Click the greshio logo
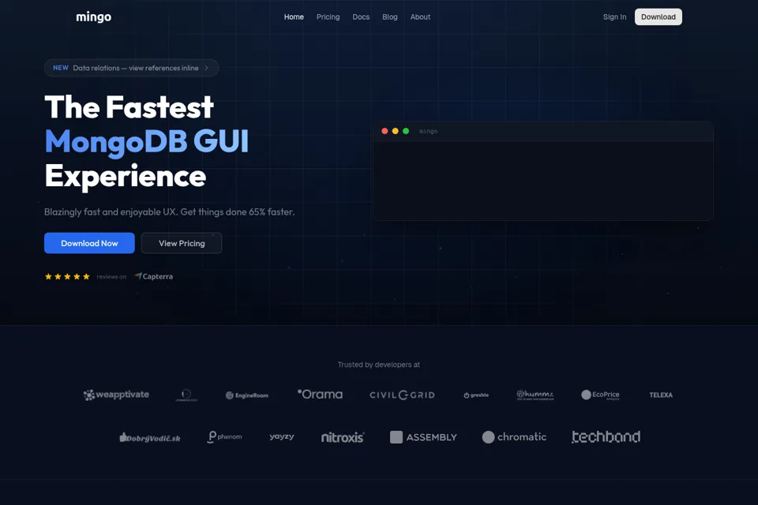 click(x=476, y=395)
